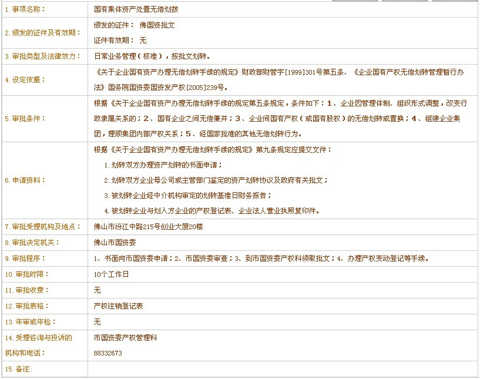Click the line "国务院国资委国资发产权[2005]239号"
Screen dimensions: 480x379
161,88
